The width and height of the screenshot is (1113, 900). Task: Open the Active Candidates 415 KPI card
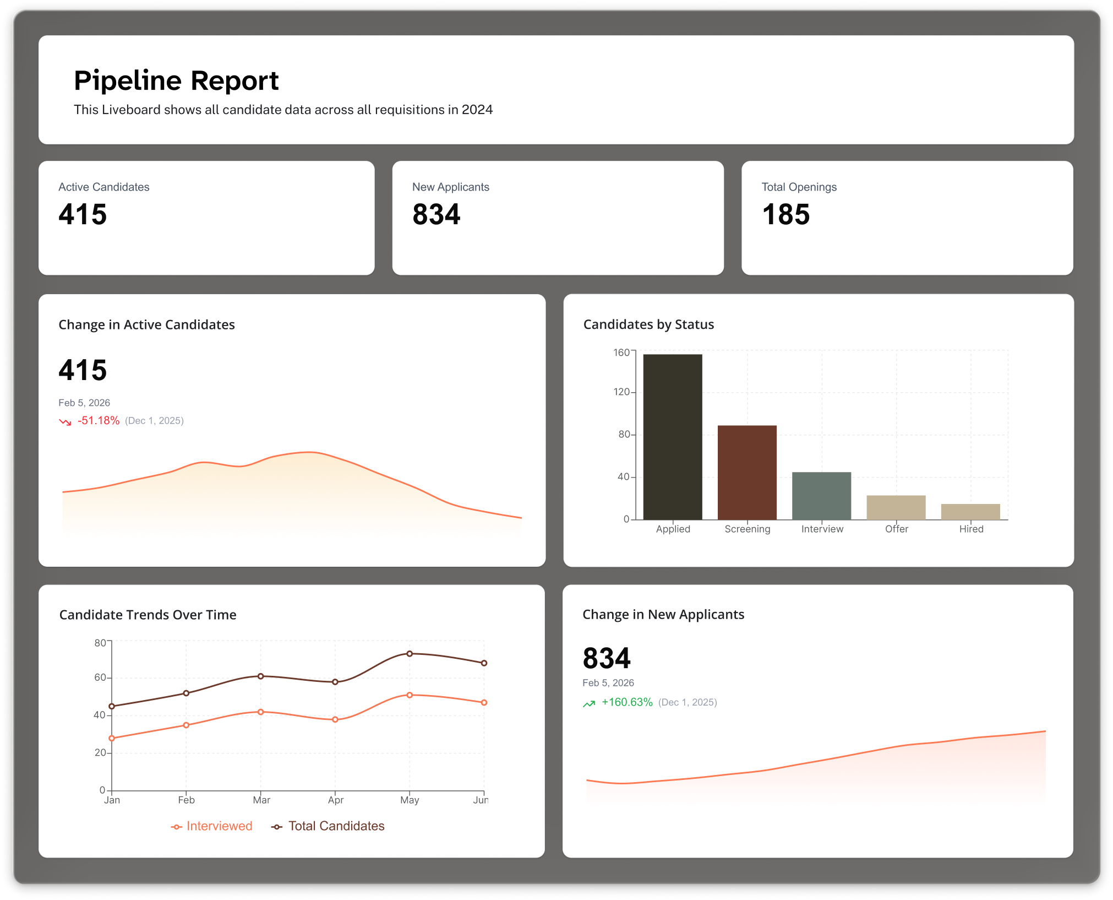click(206, 218)
